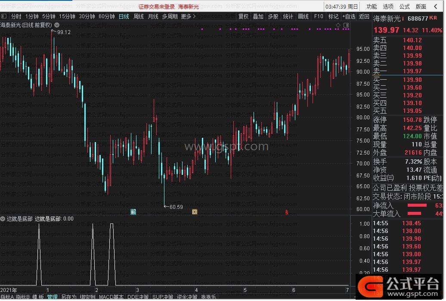Click the 复权 toolbar button
This screenshot has width=446, height=301.
244,16
